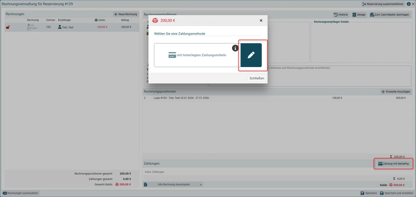Click the Betrag column header
The width and height of the screenshot is (416, 197).
125,20
